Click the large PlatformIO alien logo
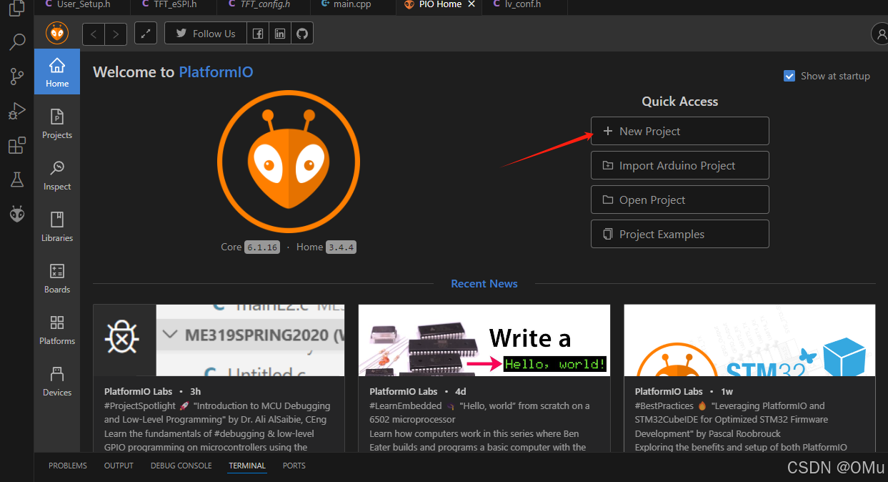The height and width of the screenshot is (482, 888). tap(289, 161)
